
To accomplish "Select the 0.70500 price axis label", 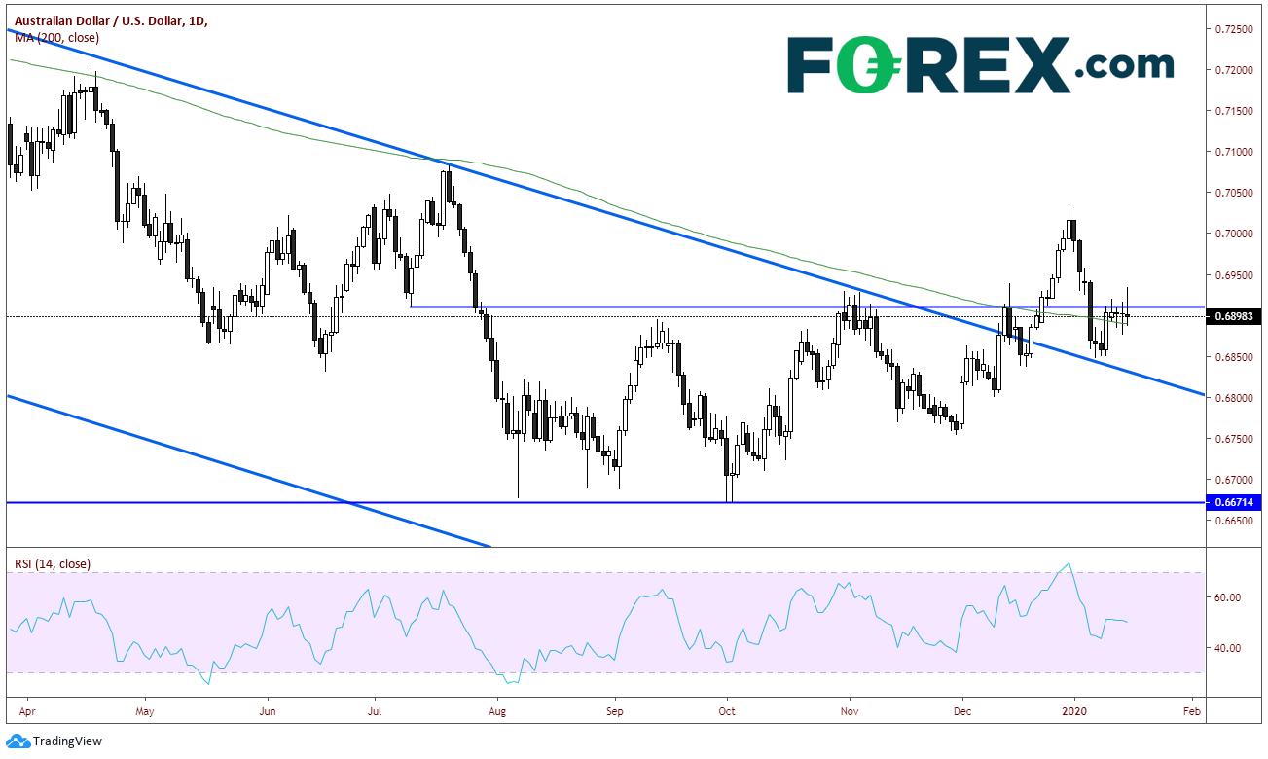I will (x=1232, y=193).
